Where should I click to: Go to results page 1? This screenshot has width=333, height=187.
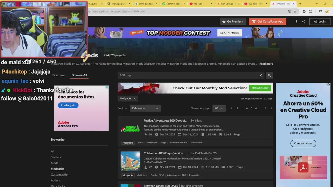[x=237, y=108]
